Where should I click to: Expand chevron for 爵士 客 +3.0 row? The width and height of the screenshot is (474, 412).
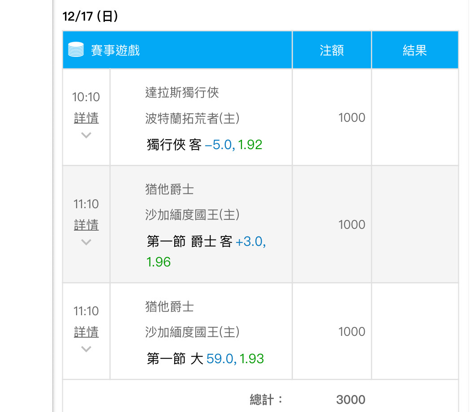click(86, 242)
